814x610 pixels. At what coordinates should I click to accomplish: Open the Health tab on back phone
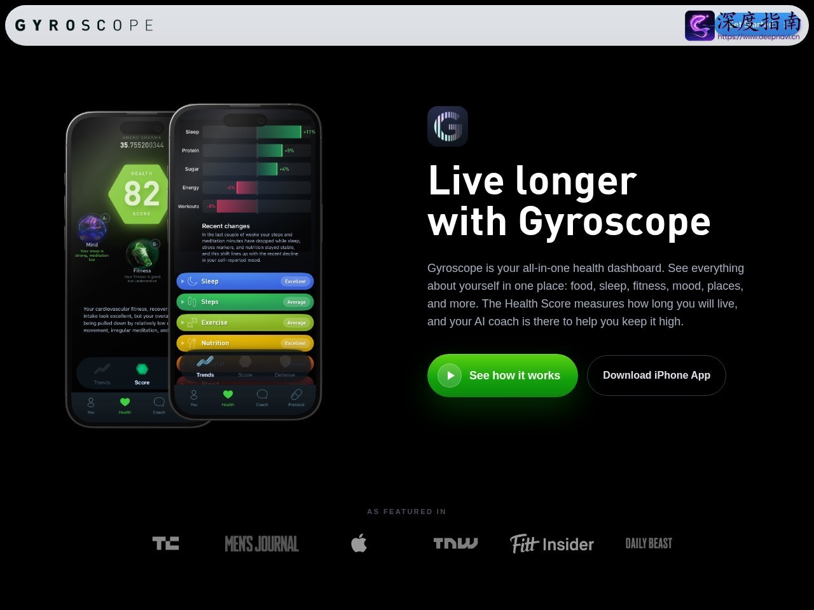tap(125, 405)
